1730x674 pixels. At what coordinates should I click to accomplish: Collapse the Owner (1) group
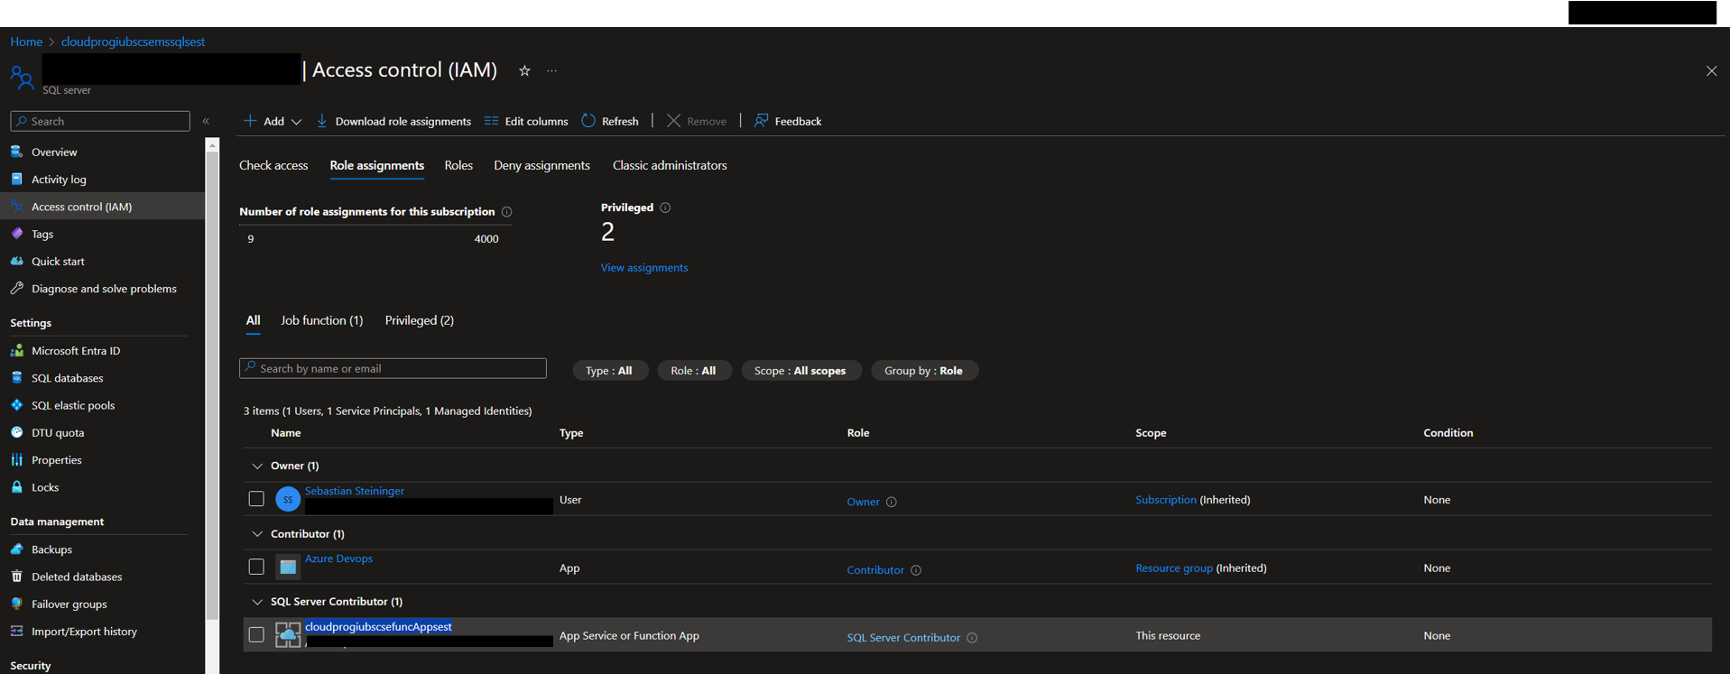coord(257,466)
